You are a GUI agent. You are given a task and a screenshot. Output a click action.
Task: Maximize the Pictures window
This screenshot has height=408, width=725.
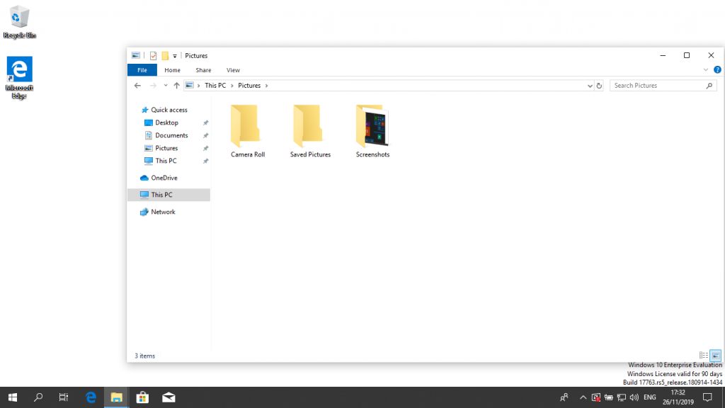[x=687, y=55]
